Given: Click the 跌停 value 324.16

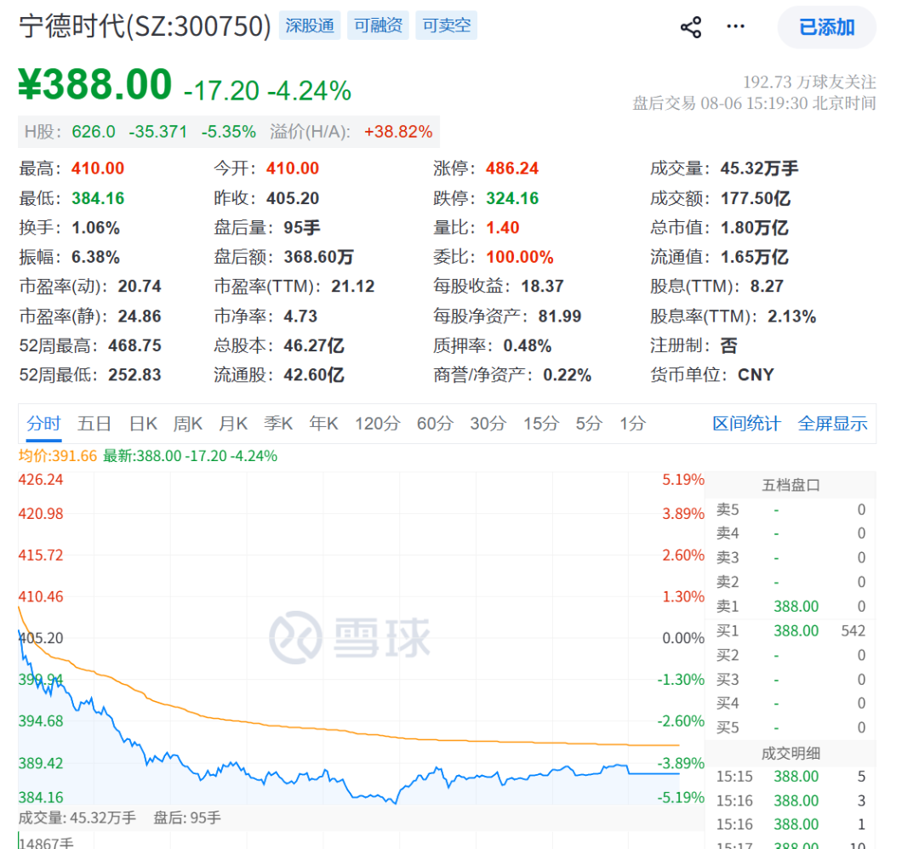Looking at the screenshot, I should click(x=511, y=198).
